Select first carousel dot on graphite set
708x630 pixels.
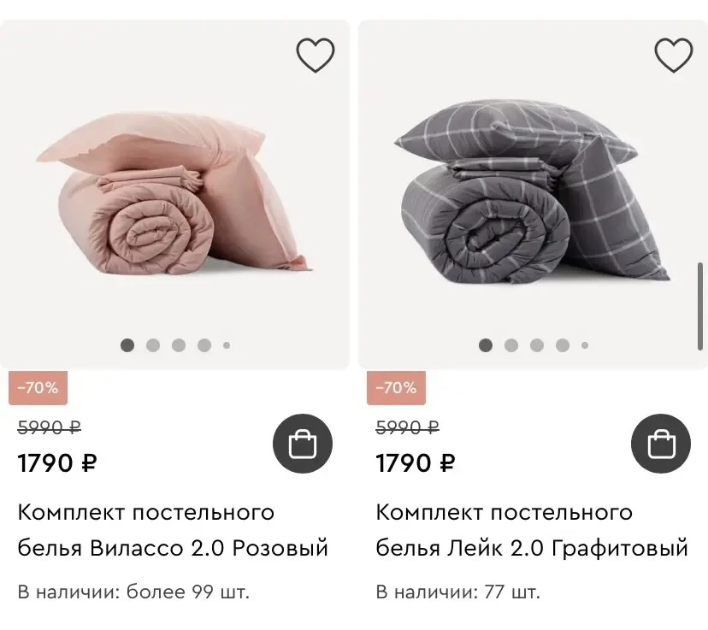click(486, 345)
